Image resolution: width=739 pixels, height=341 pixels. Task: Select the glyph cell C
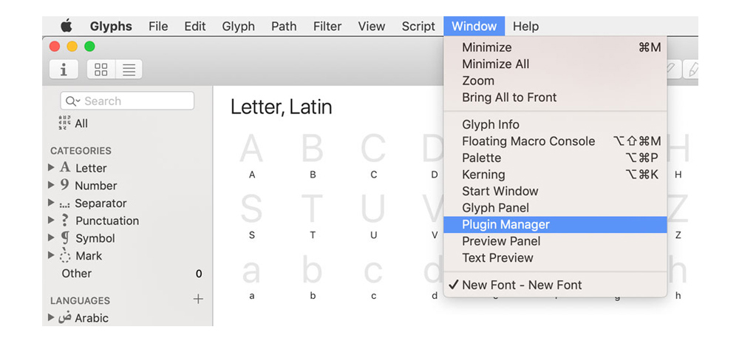click(x=373, y=157)
